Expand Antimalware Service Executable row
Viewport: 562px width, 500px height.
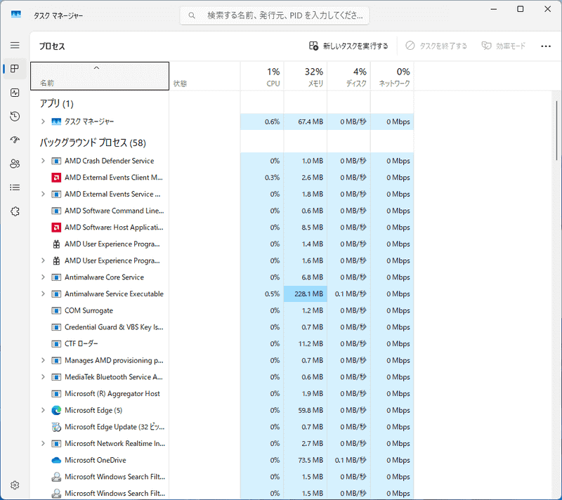click(x=43, y=294)
